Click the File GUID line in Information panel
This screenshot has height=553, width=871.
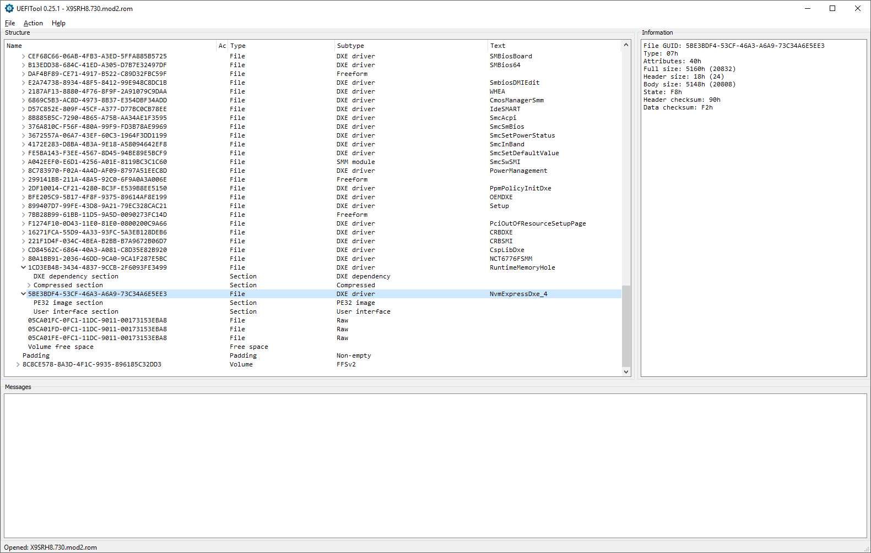point(734,46)
